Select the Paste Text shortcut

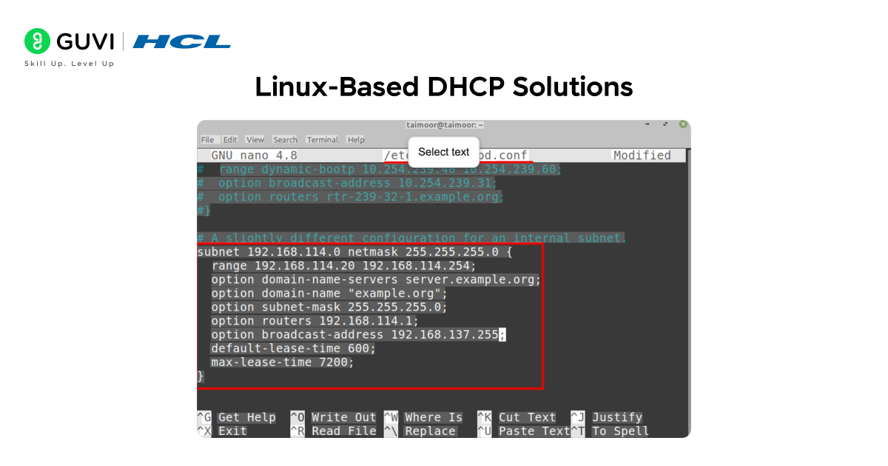pos(534,430)
